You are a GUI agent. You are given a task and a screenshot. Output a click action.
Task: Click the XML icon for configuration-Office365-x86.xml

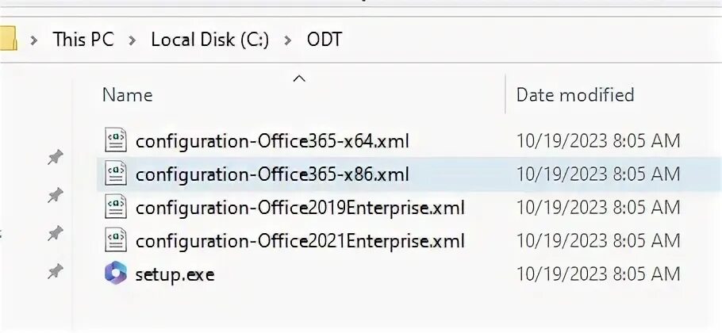(x=116, y=174)
